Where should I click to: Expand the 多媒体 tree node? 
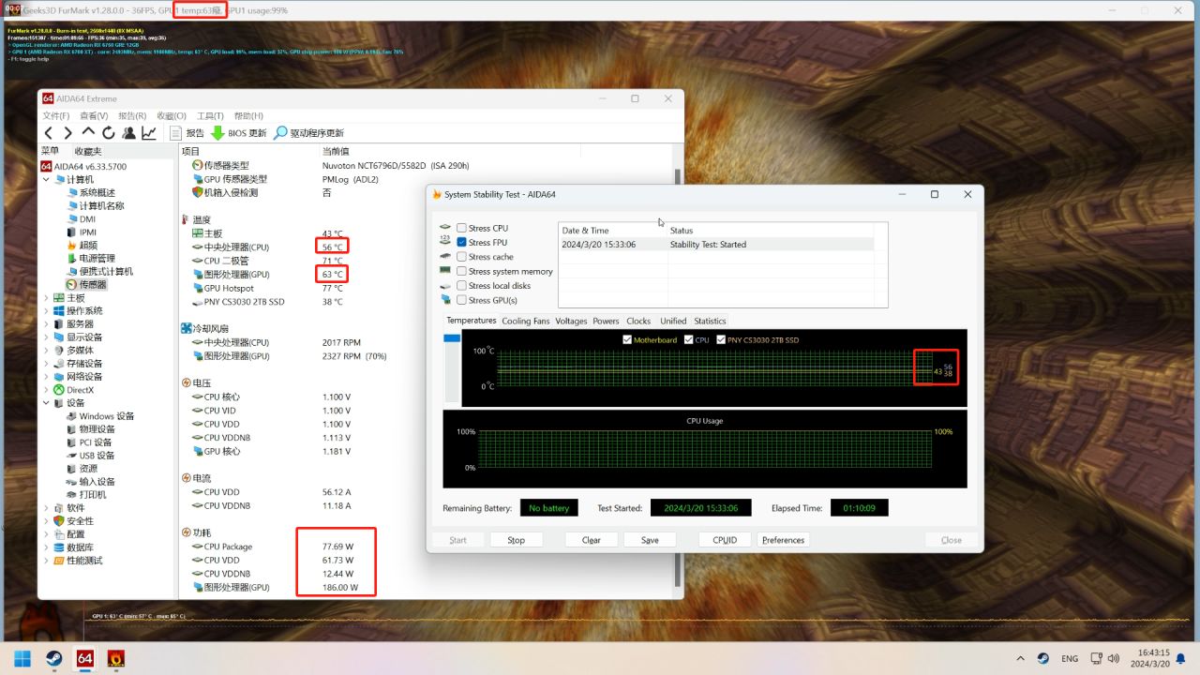[x=46, y=350]
